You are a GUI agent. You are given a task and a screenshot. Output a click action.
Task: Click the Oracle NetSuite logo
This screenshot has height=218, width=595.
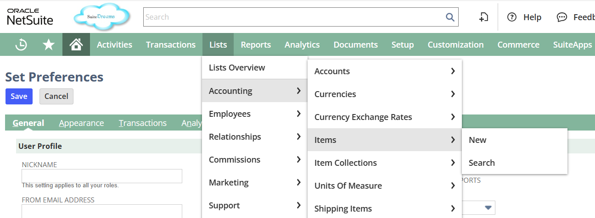[30, 17]
